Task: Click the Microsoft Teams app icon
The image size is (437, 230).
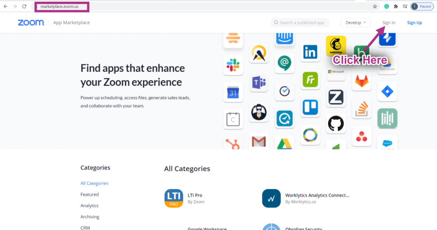Action: pos(259,82)
